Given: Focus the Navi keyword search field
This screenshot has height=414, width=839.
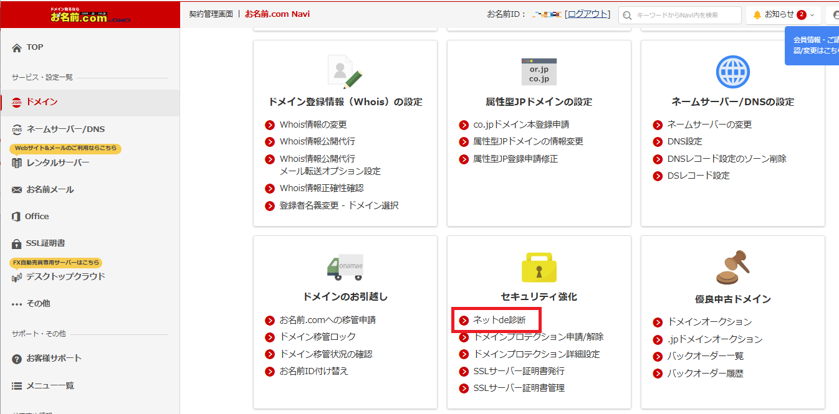Looking at the screenshot, I should click(680, 15).
